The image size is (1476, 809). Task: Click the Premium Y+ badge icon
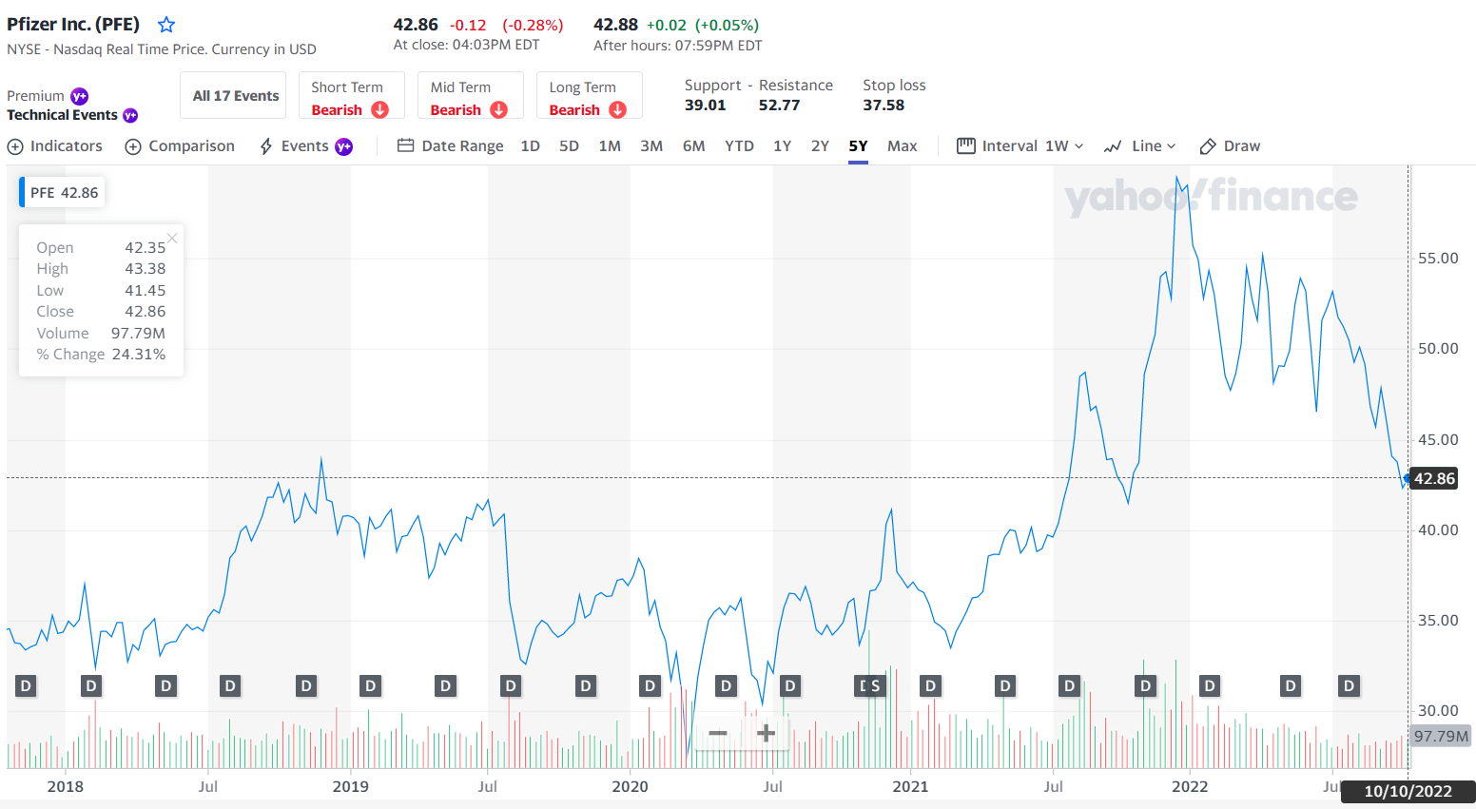coord(80,96)
